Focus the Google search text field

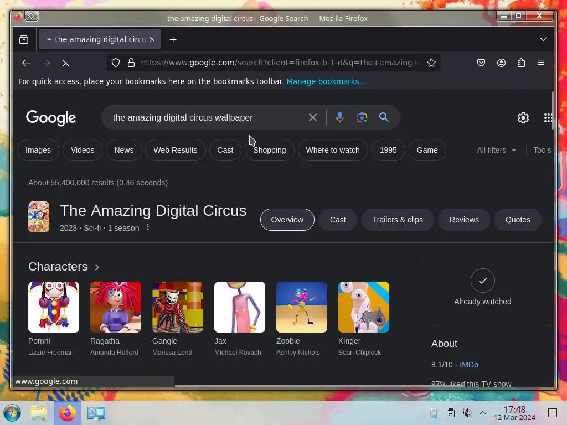(x=208, y=117)
